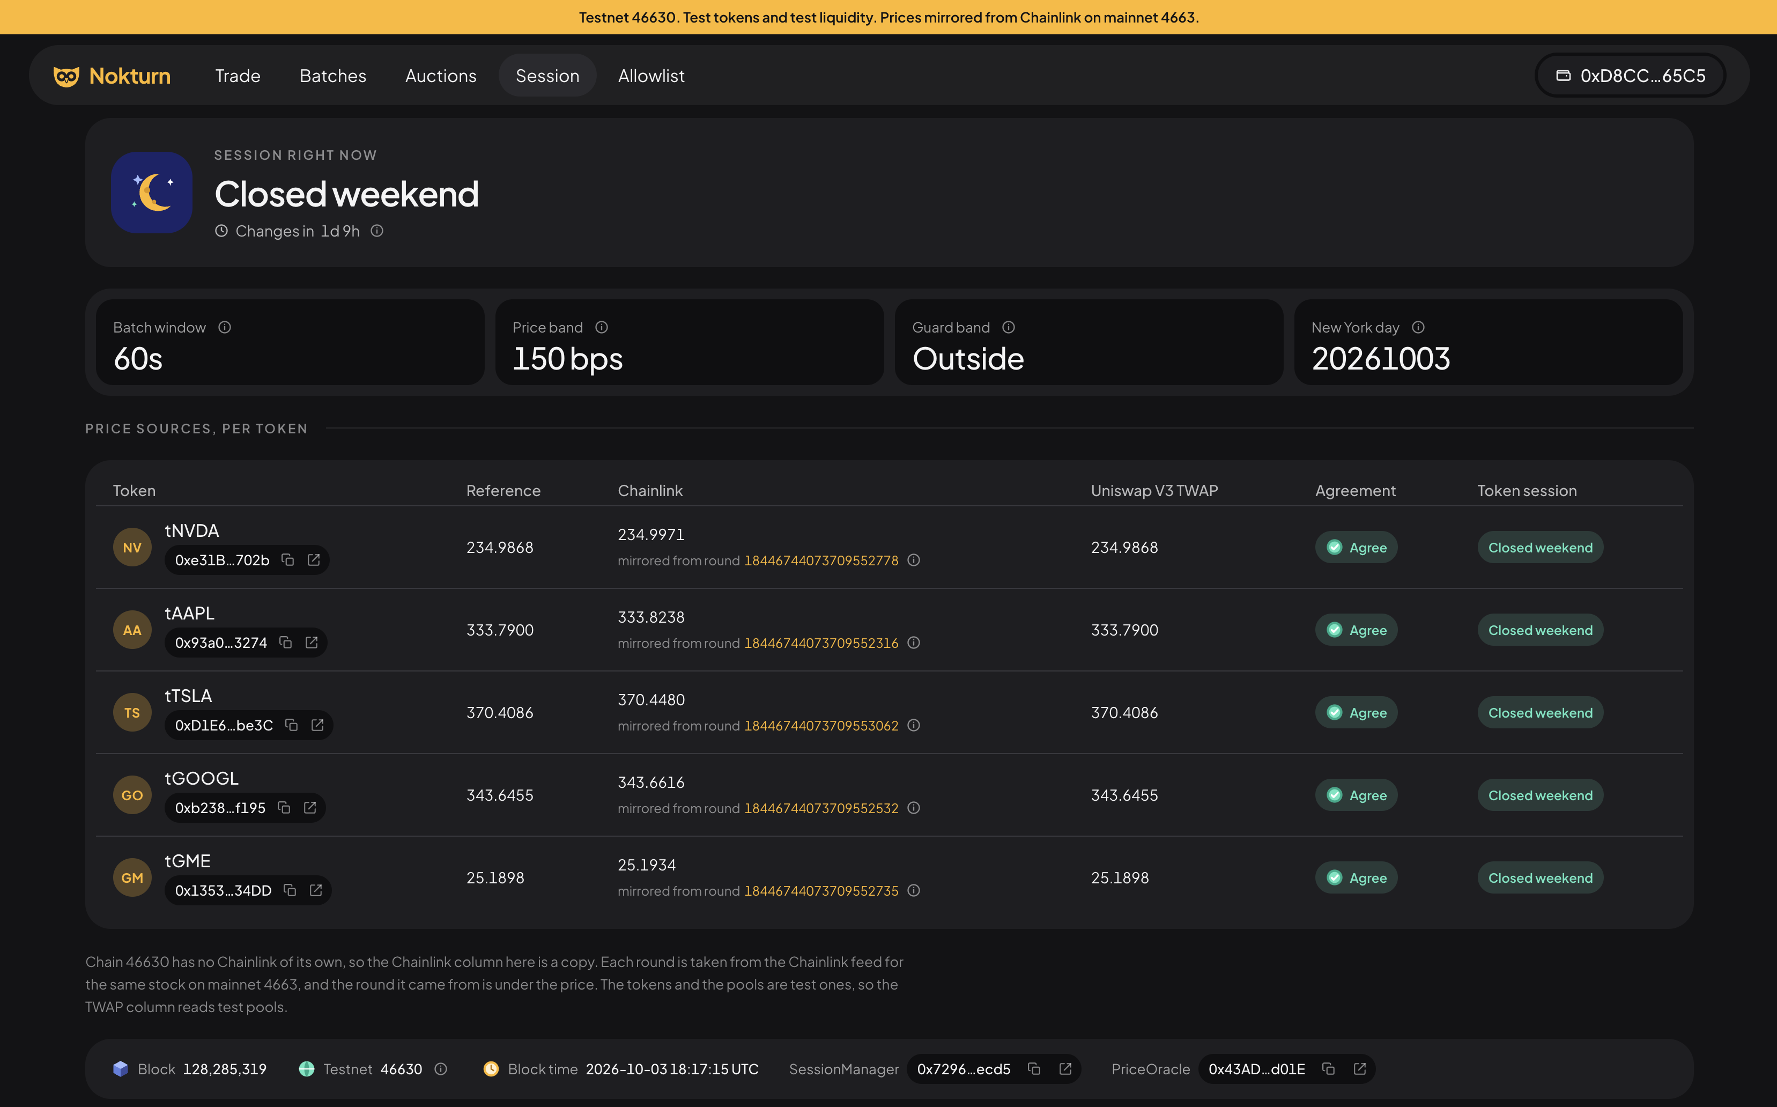Image resolution: width=1777 pixels, height=1107 pixels.
Task: Copy the PriceOracle contract address
Action: point(1328,1069)
